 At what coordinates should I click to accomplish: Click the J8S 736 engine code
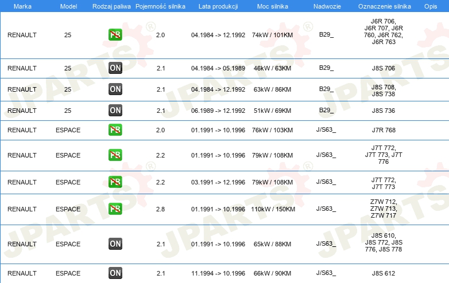pos(384,111)
